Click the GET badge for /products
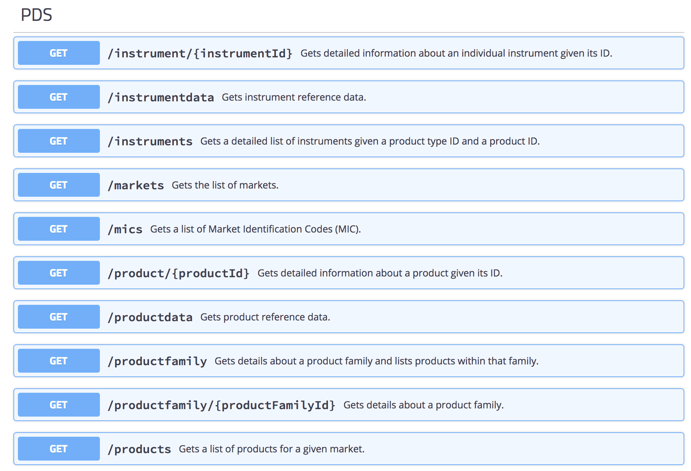 (x=58, y=449)
